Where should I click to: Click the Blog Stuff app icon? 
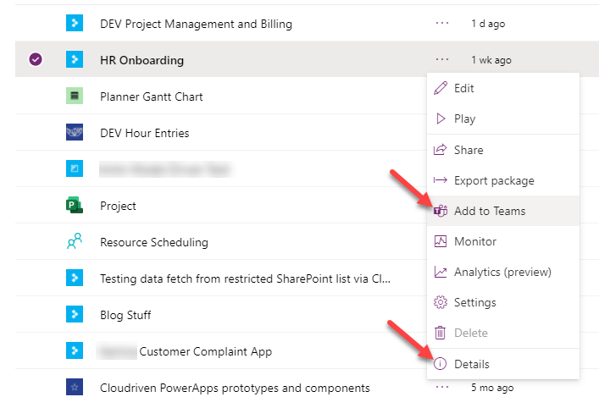tap(75, 315)
